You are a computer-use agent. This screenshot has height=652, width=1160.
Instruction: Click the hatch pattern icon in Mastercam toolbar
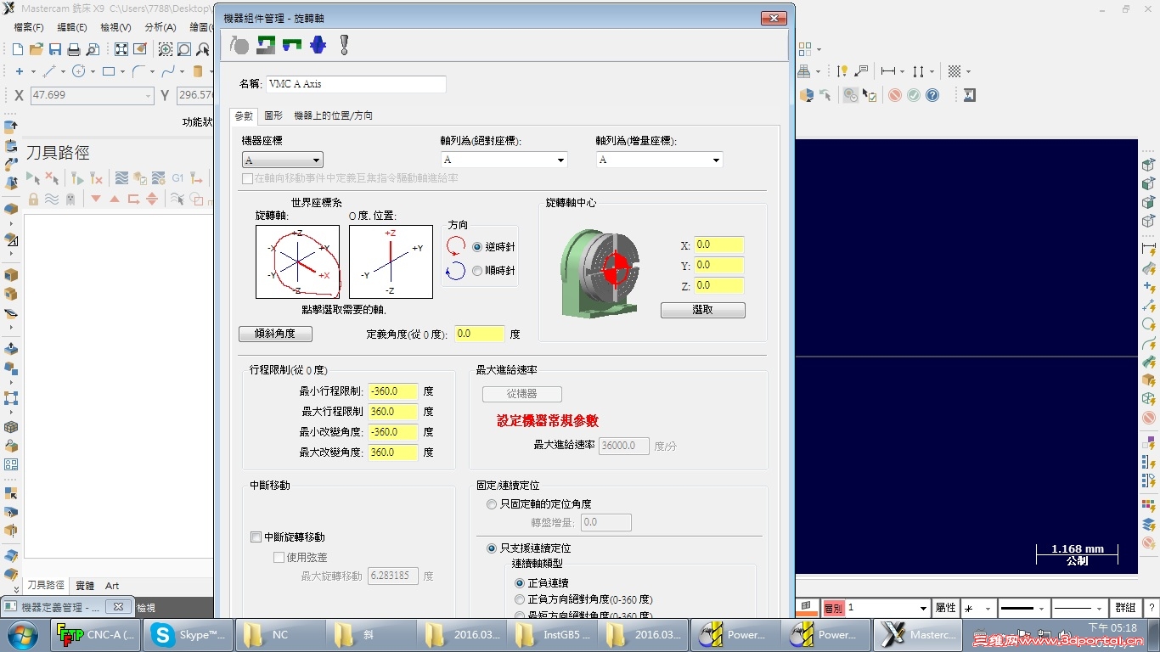(954, 71)
